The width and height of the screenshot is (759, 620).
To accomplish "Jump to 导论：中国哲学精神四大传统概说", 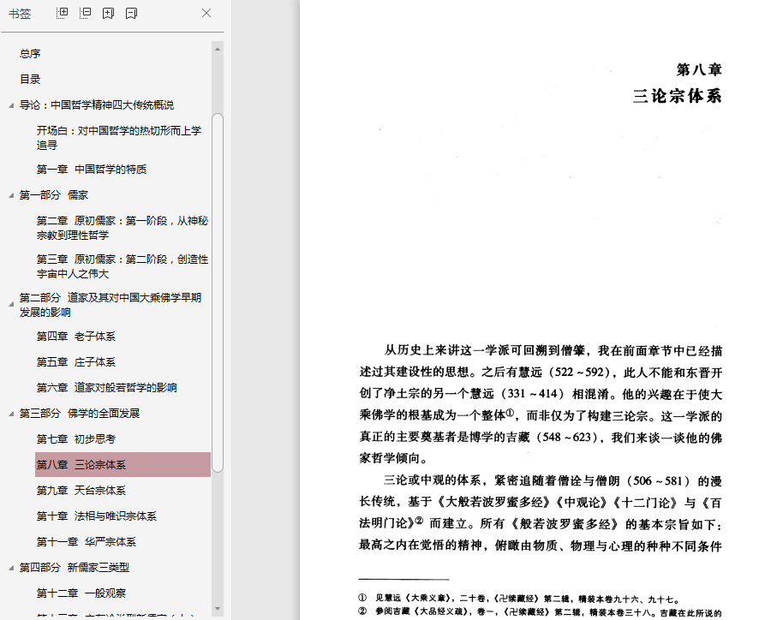I will [97, 105].
